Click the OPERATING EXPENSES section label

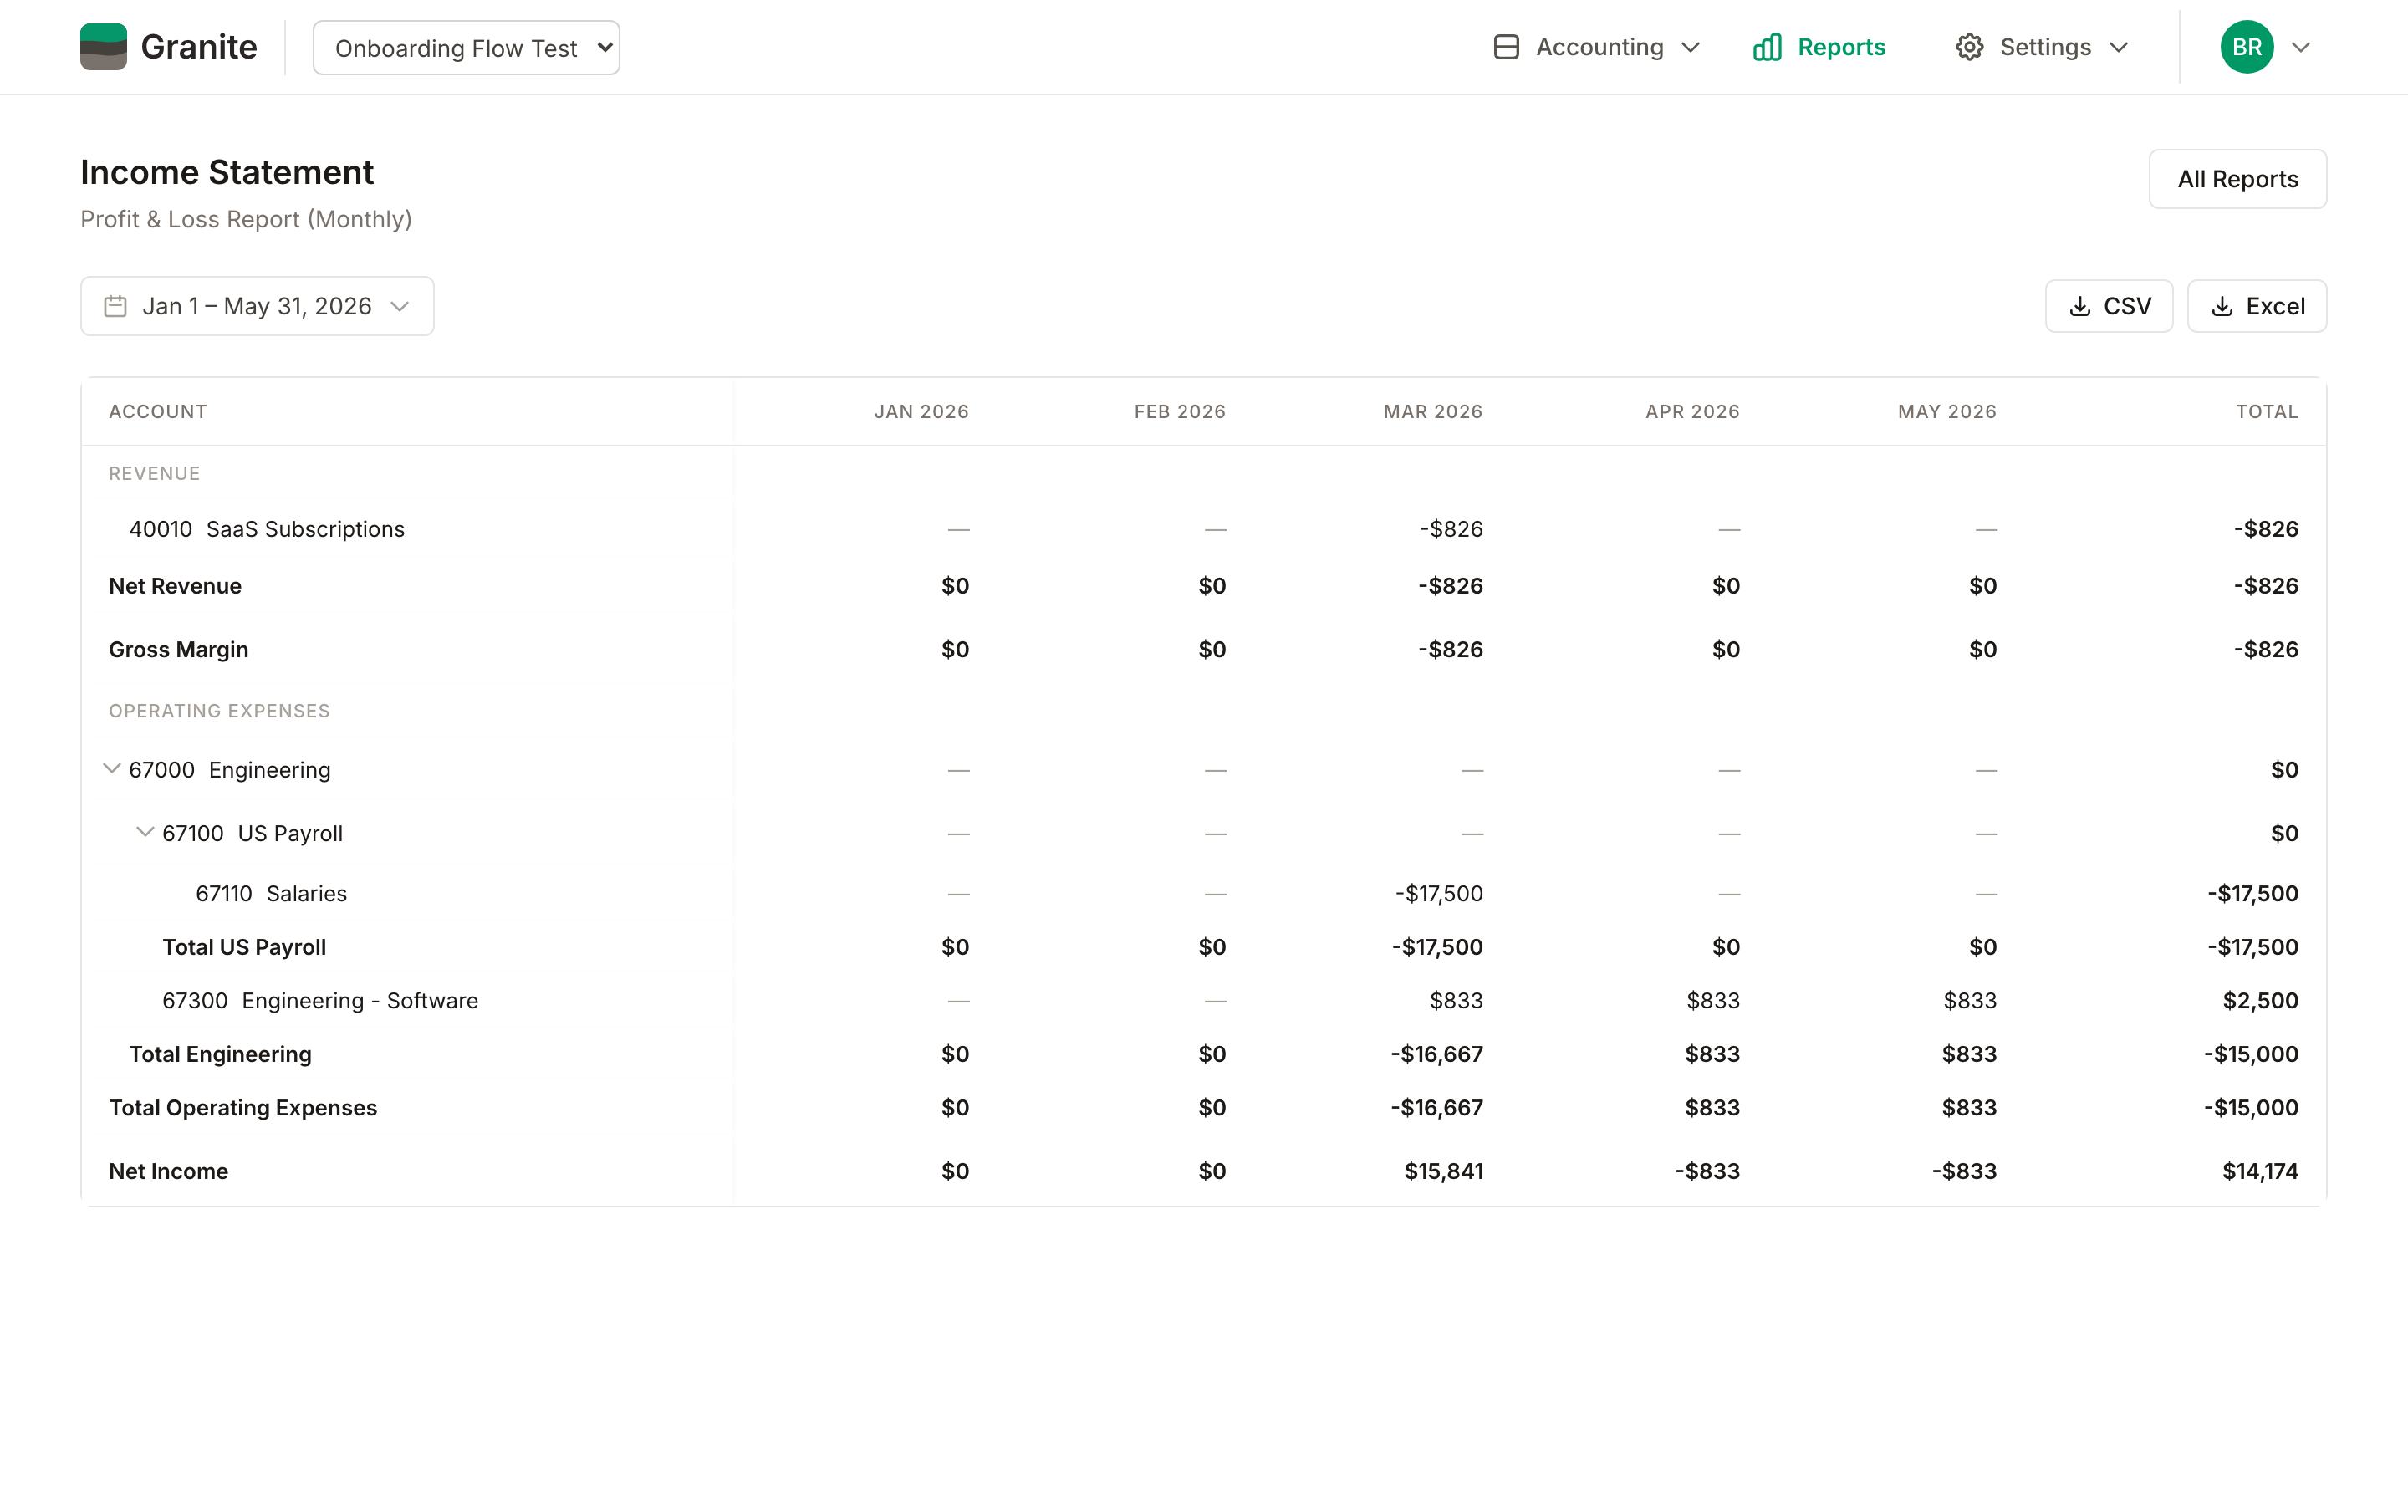tap(219, 711)
